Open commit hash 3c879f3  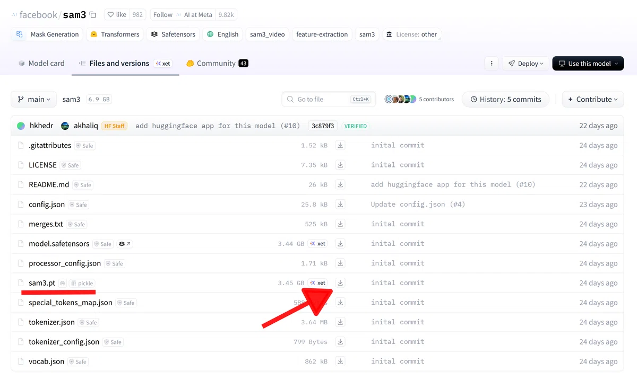[x=323, y=126]
